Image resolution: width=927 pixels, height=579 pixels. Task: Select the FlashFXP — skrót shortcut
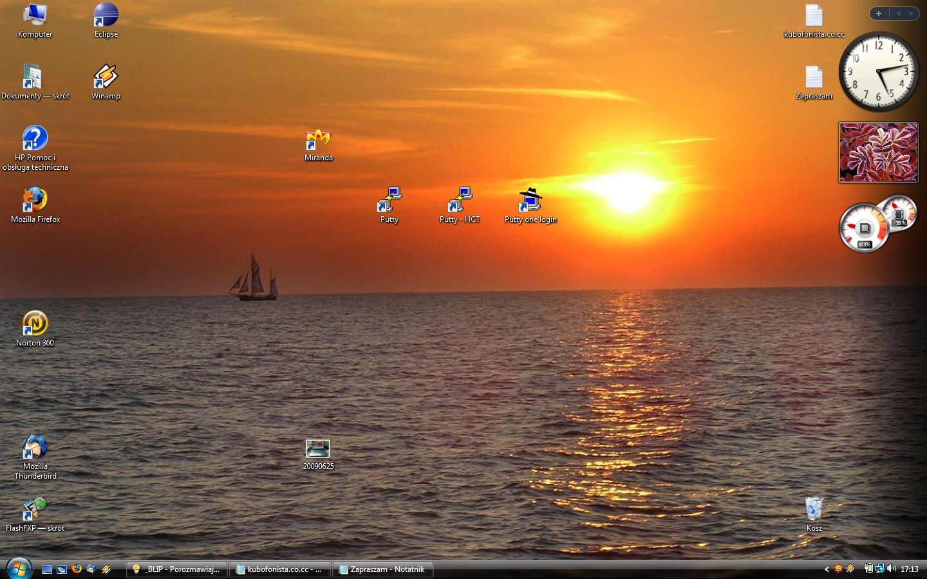pyautogui.click(x=35, y=515)
